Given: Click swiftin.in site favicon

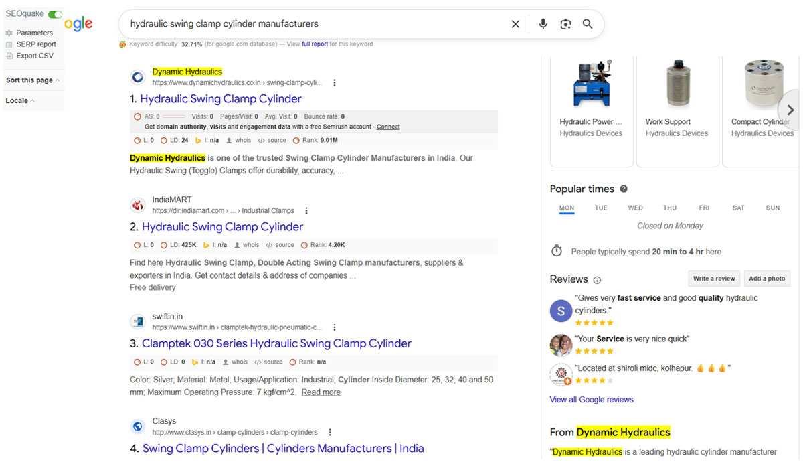Looking at the screenshot, I should 137,321.
